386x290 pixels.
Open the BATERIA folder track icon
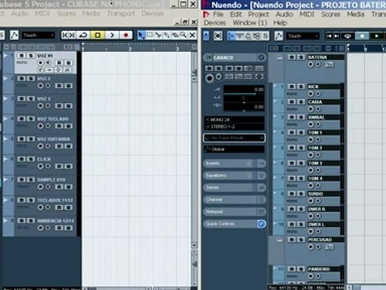(279, 58)
